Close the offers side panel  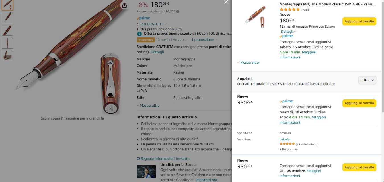coord(226,2)
